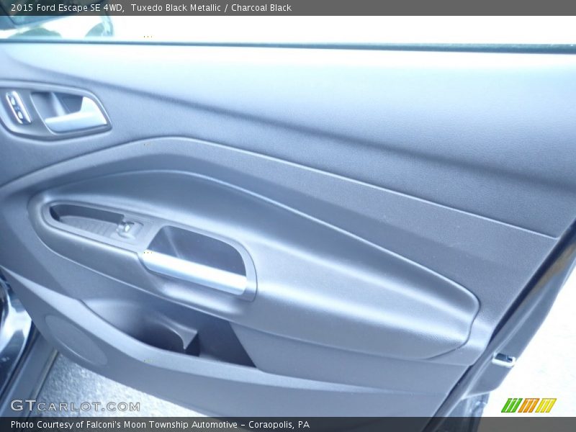Click the silver door pull grab handle
Screen dimensions: 576x432
(x=194, y=273)
